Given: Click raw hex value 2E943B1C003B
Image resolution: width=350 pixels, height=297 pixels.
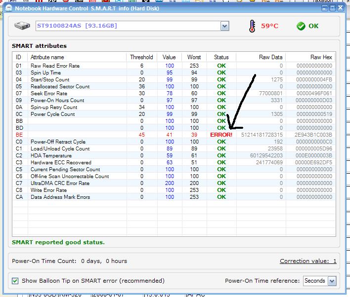Looking at the screenshot, I should [x=313, y=135].
